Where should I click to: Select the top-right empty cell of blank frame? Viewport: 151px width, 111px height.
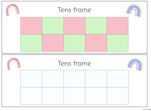(118, 79)
